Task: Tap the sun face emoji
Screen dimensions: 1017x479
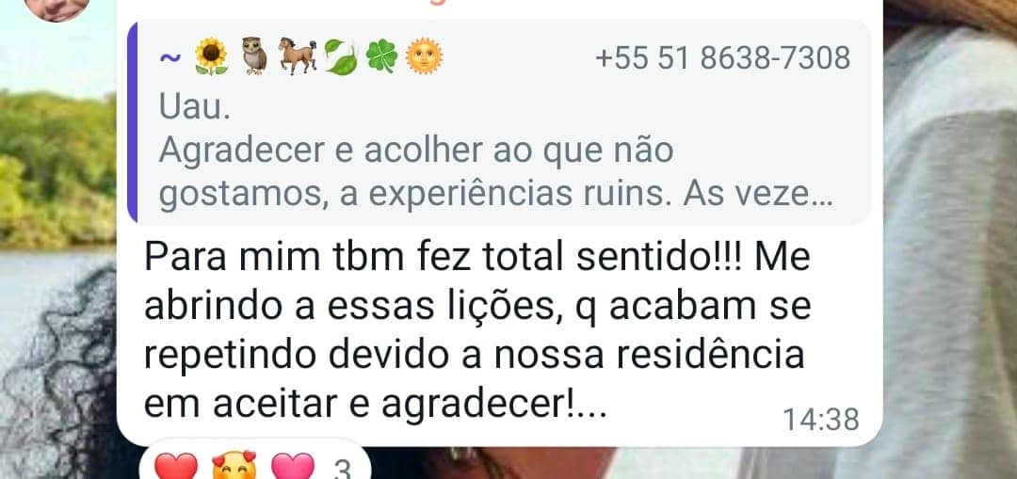Action: (x=424, y=57)
